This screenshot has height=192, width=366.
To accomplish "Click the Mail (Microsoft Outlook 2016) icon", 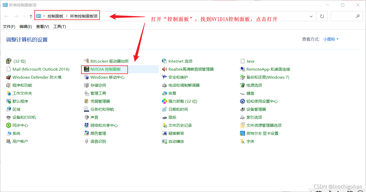I will point(9,69).
